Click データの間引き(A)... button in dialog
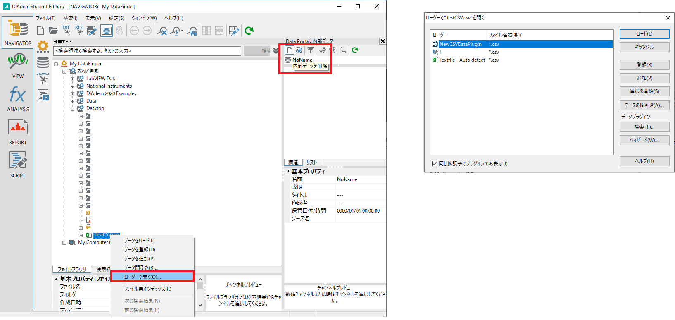 click(x=644, y=105)
